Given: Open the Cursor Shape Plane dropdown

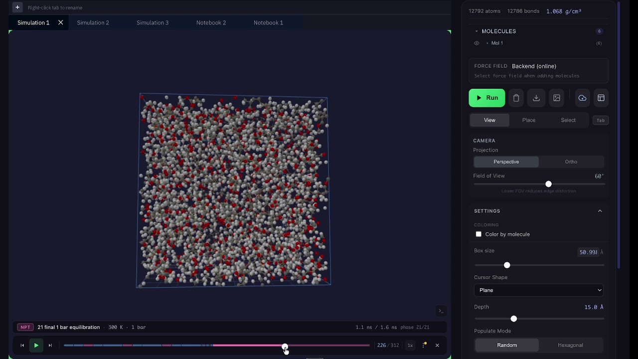Looking at the screenshot, I should coord(539,290).
